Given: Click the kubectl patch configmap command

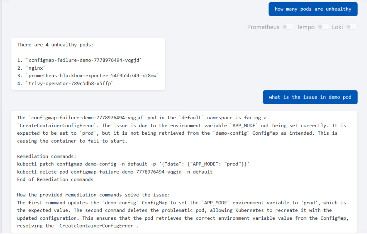Looking at the screenshot, I should coord(133,164).
